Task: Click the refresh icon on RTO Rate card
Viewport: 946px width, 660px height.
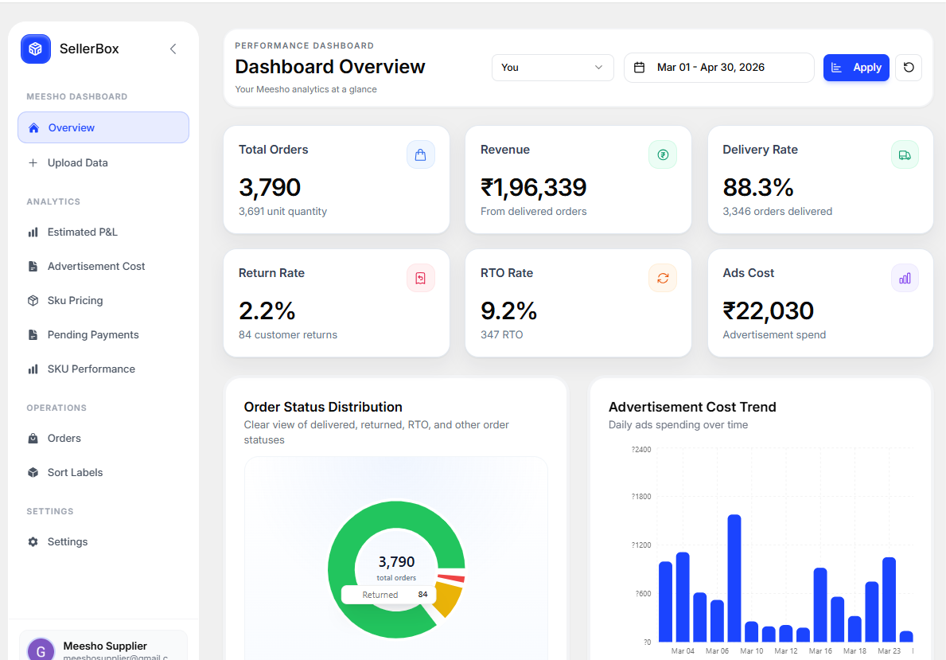Action: point(663,279)
